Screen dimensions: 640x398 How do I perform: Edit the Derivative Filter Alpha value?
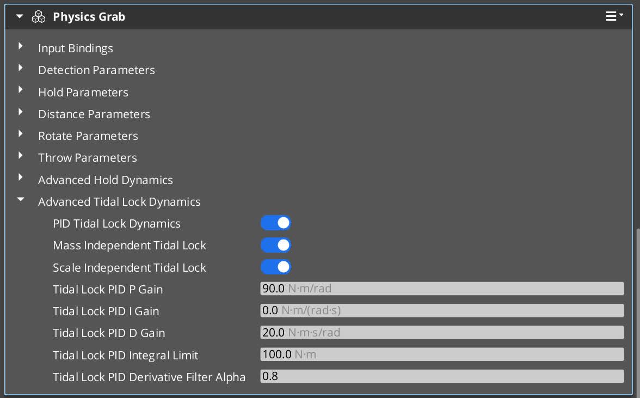(x=441, y=377)
